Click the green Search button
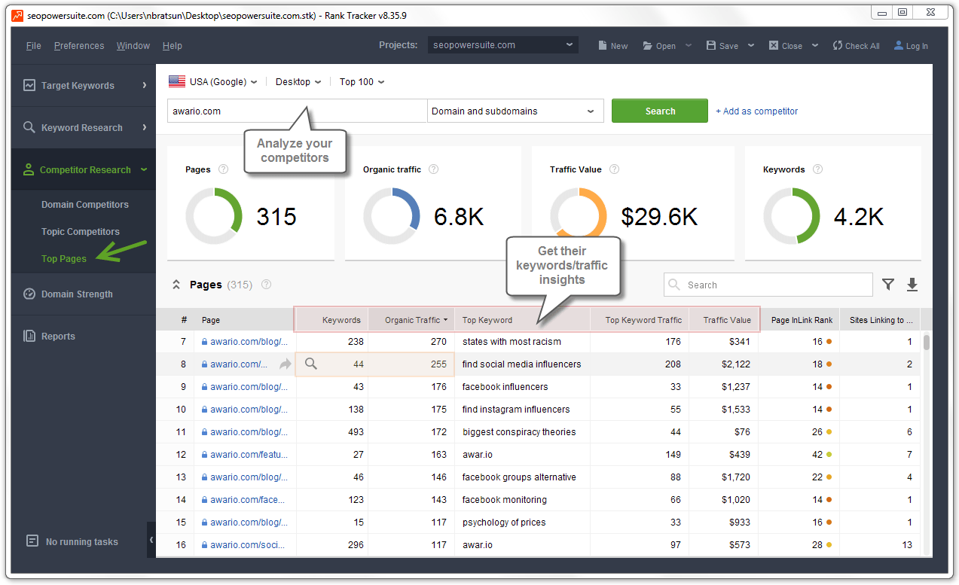Image resolution: width=959 pixels, height=585 pixels. point(660,111)
